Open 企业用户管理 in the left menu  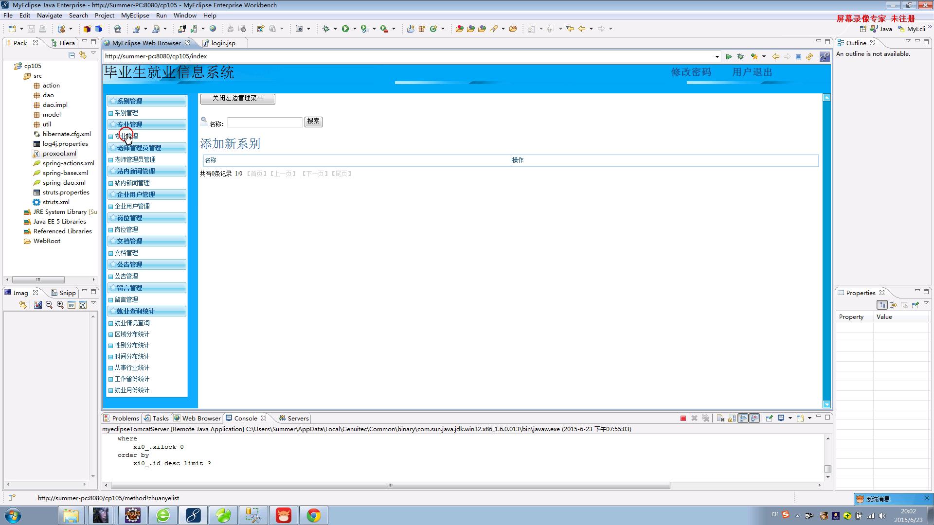[132, 206]
